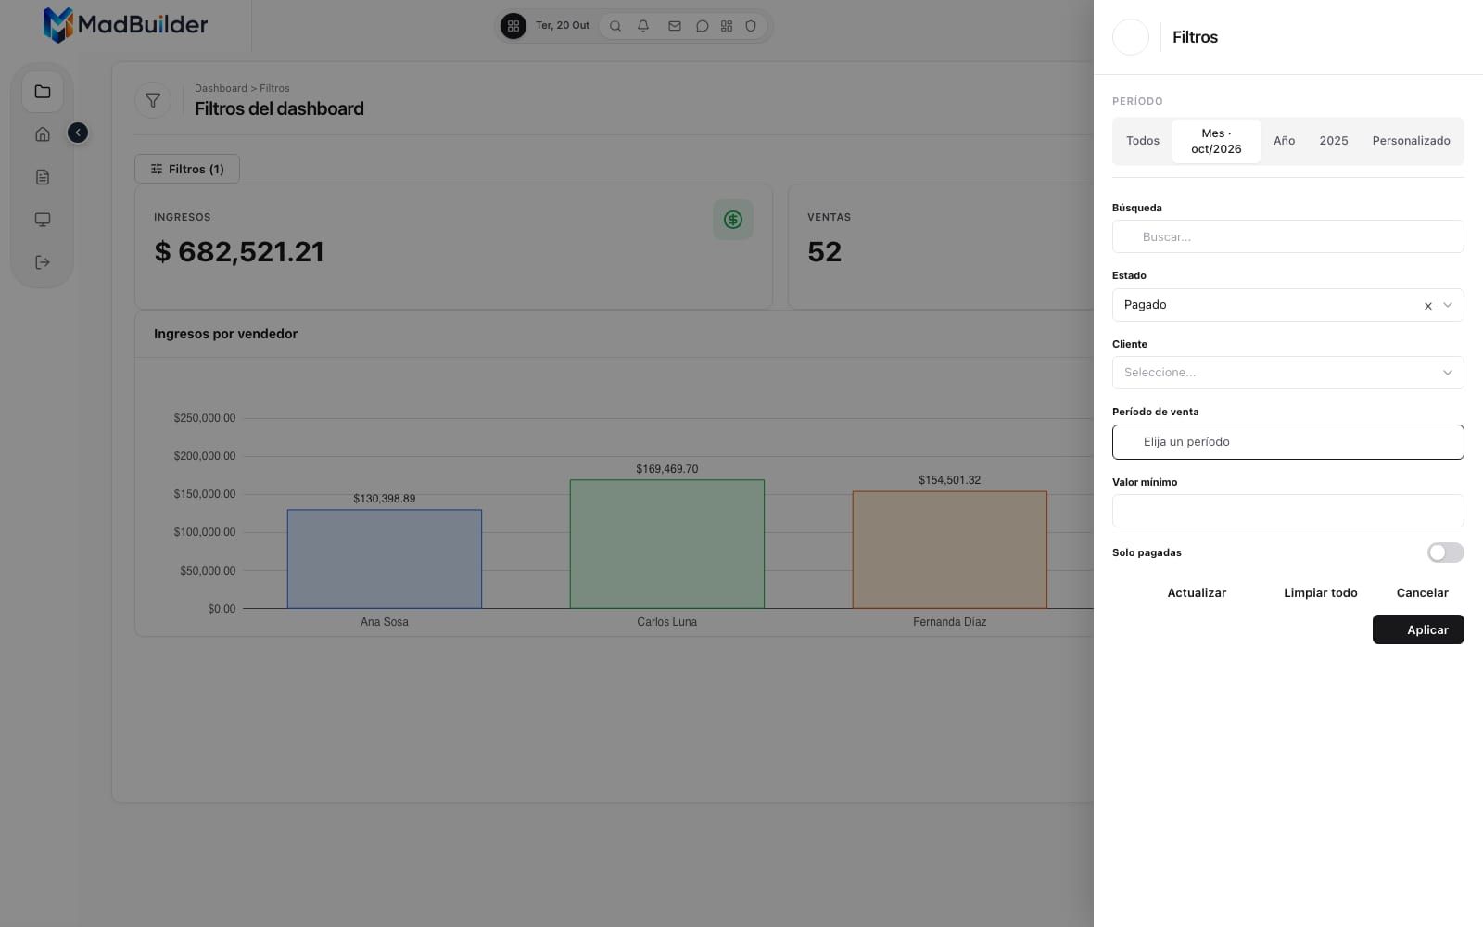Focus the Buscar search input field
Screen dimensions: 1483x927
(x=1288, y=236)
